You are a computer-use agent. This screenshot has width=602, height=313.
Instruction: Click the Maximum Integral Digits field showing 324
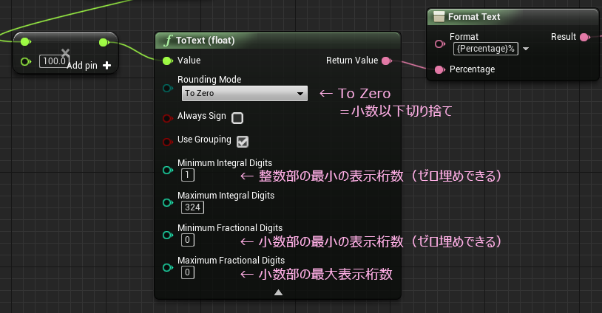[192, 207]
